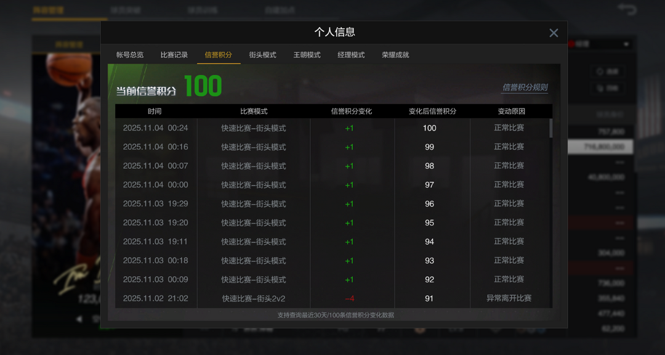
Task: Click the post-change score value 99
Action: (x=429, y=147)
